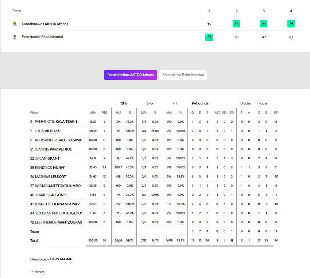
Task: Click the Min column header
Action: pyautogui.click(x=93, y=113)
